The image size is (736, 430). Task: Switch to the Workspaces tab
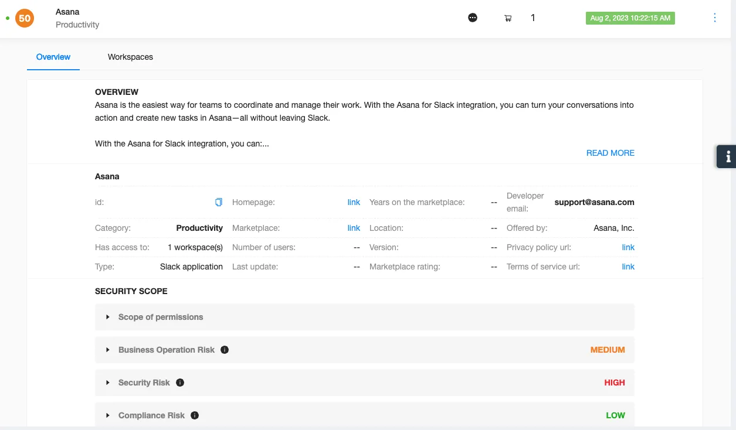pos(130,57)
